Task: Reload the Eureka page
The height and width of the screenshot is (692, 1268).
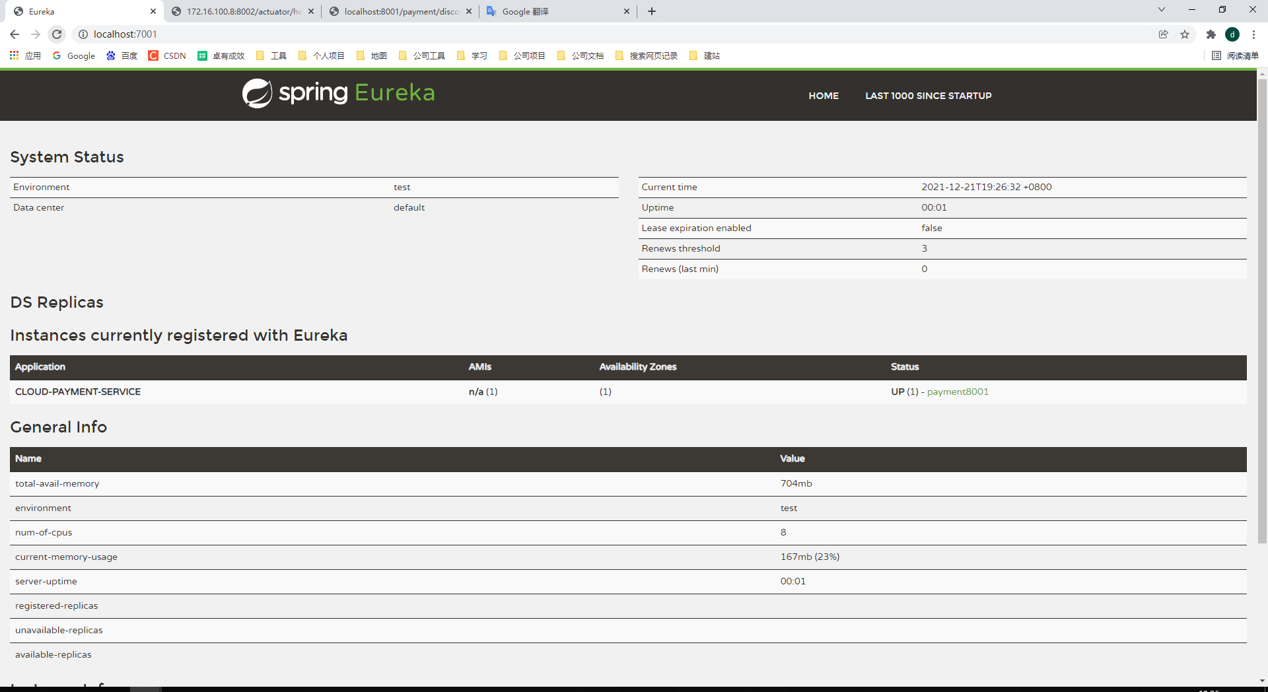Action: click(x=57, y=34)
